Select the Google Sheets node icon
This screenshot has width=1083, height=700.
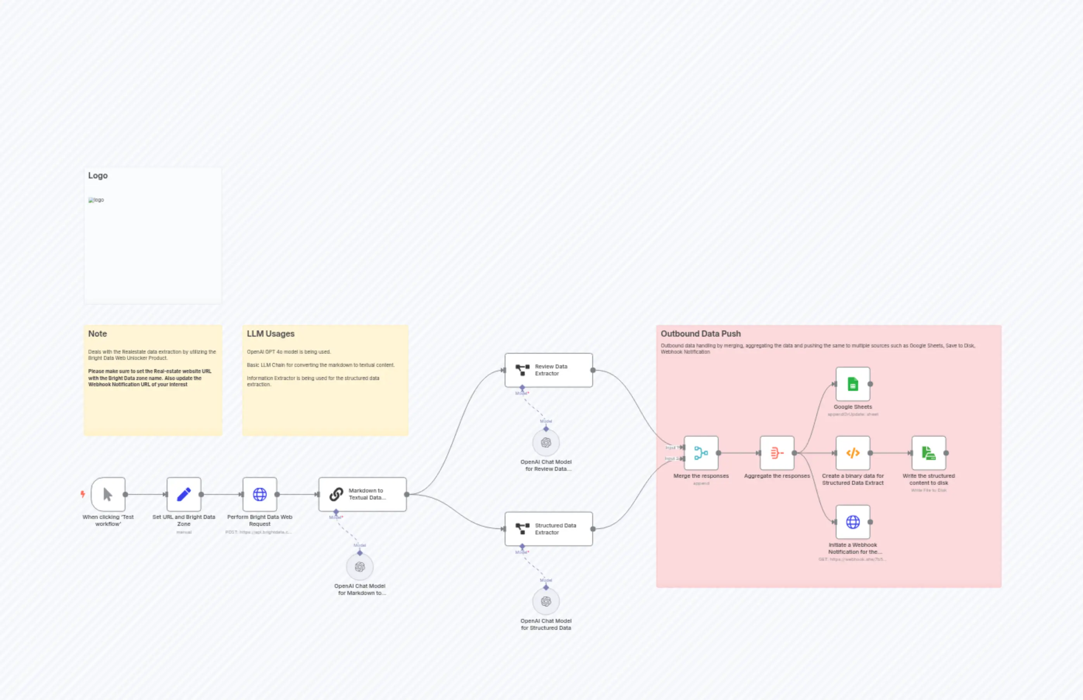pos(853,384)
